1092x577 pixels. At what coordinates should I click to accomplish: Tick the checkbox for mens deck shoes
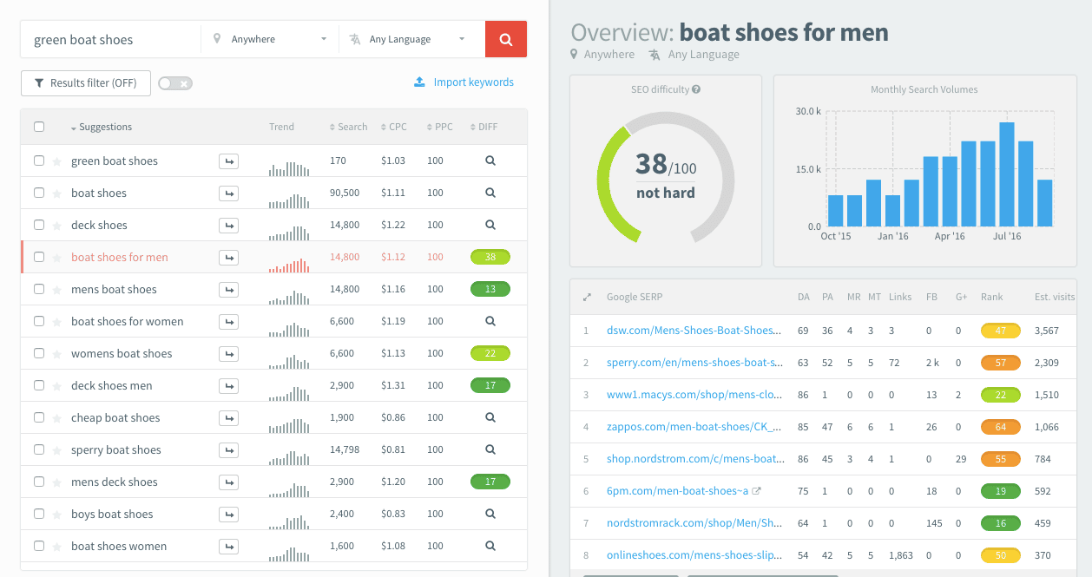click(39, 482)
